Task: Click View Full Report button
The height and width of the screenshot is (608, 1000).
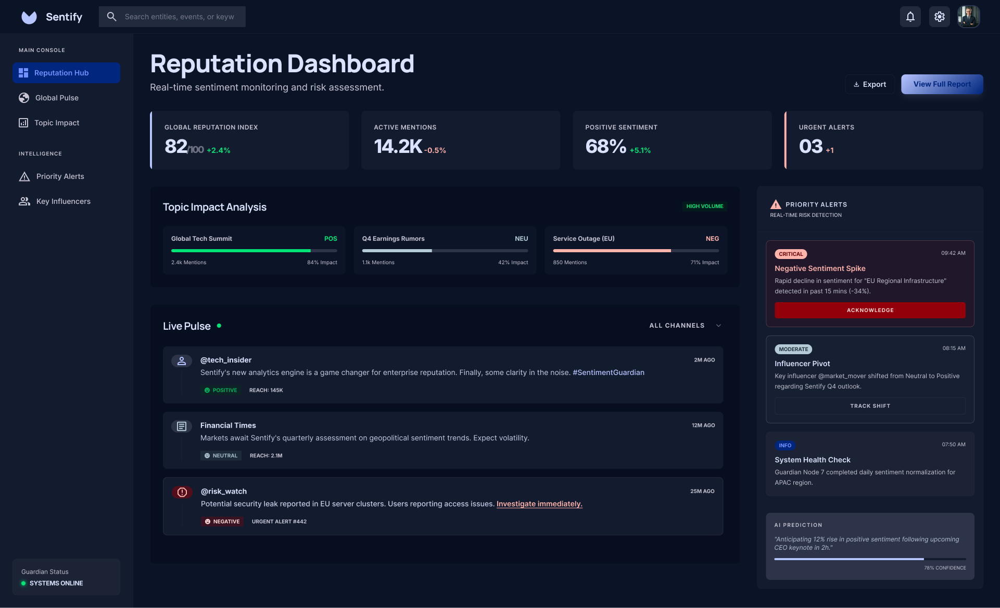Action: (x=942, y=84)
